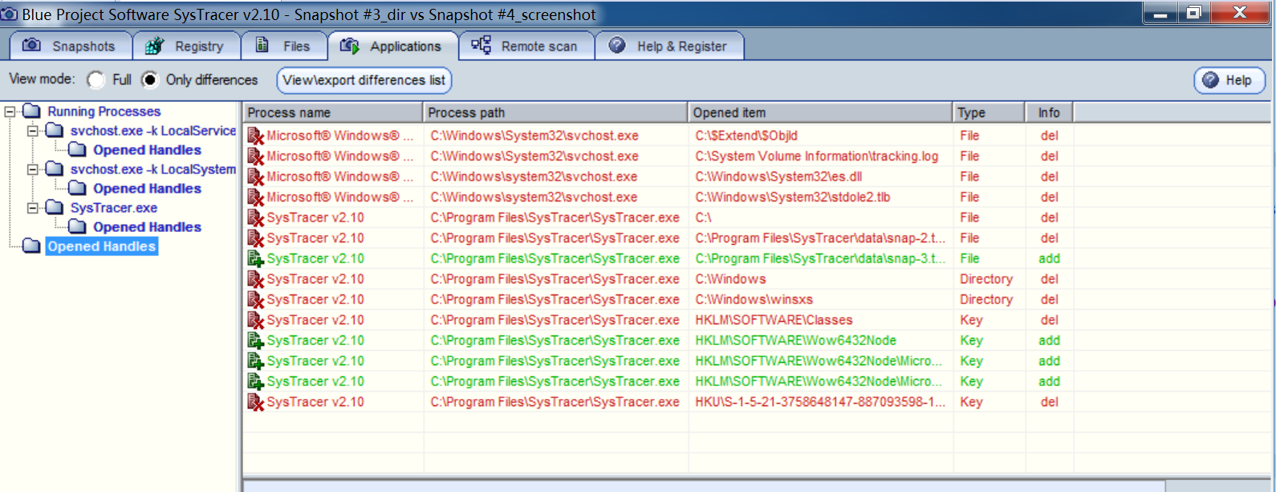Click the Help & Register question-mark icon
This screenshot has width=1276, height=492.
617,45
